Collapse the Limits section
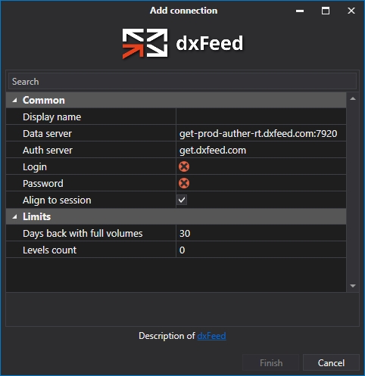365x376 pixels. [15, 216]
